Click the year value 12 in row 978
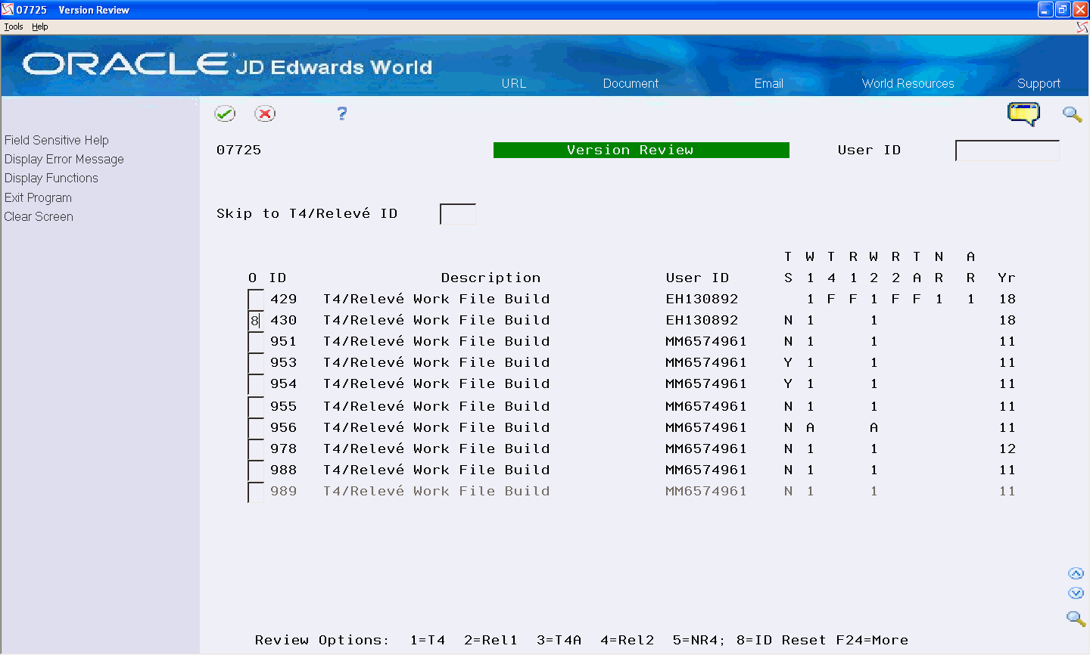 coord(1007,449)
